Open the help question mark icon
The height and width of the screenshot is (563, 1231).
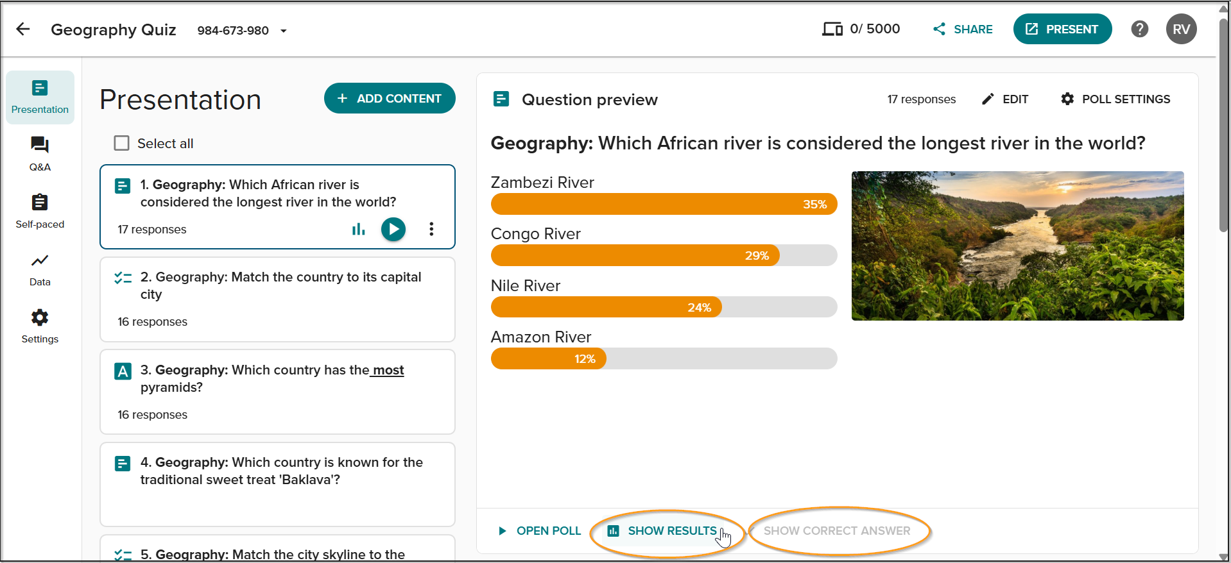[1139, 29]
